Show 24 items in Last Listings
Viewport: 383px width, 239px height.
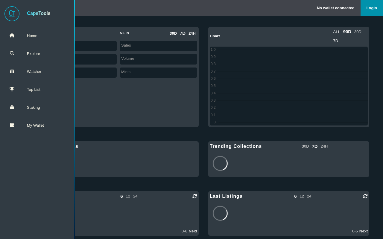[x=309, y=196]
